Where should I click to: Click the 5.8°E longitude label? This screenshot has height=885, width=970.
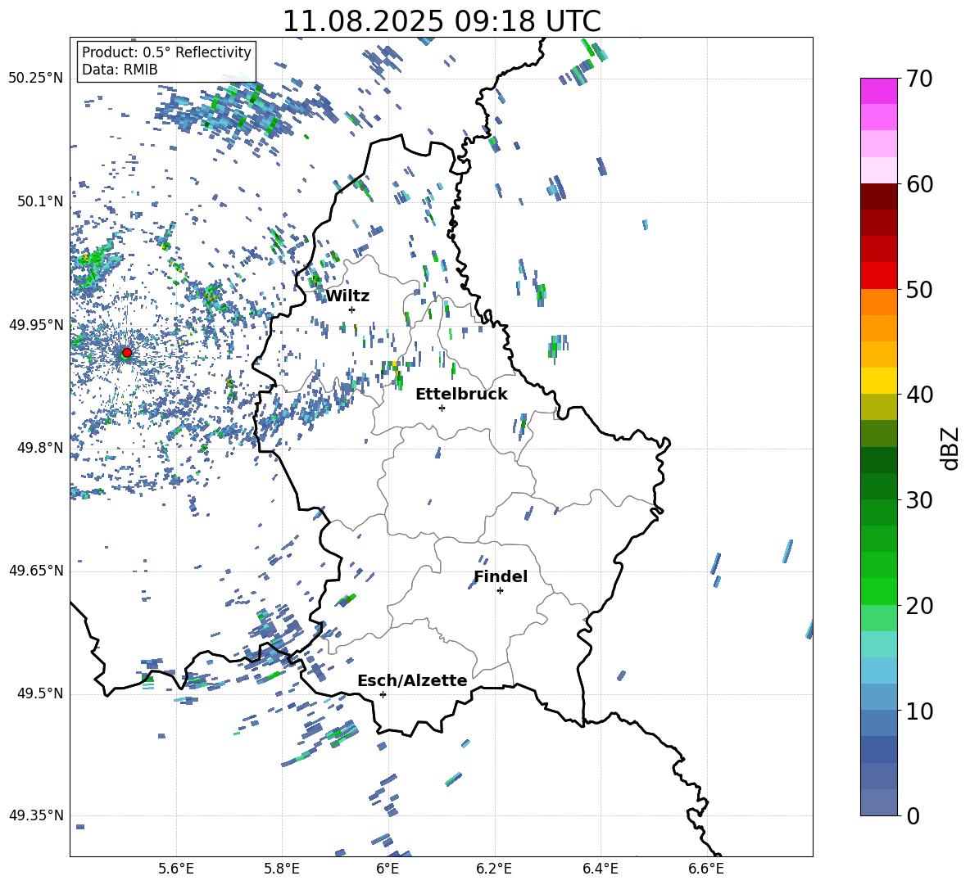pos(282,869)
